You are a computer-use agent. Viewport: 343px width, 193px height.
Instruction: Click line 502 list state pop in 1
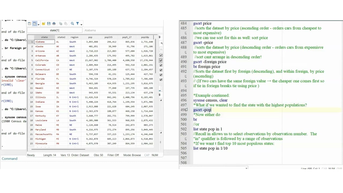click(208, 129)
